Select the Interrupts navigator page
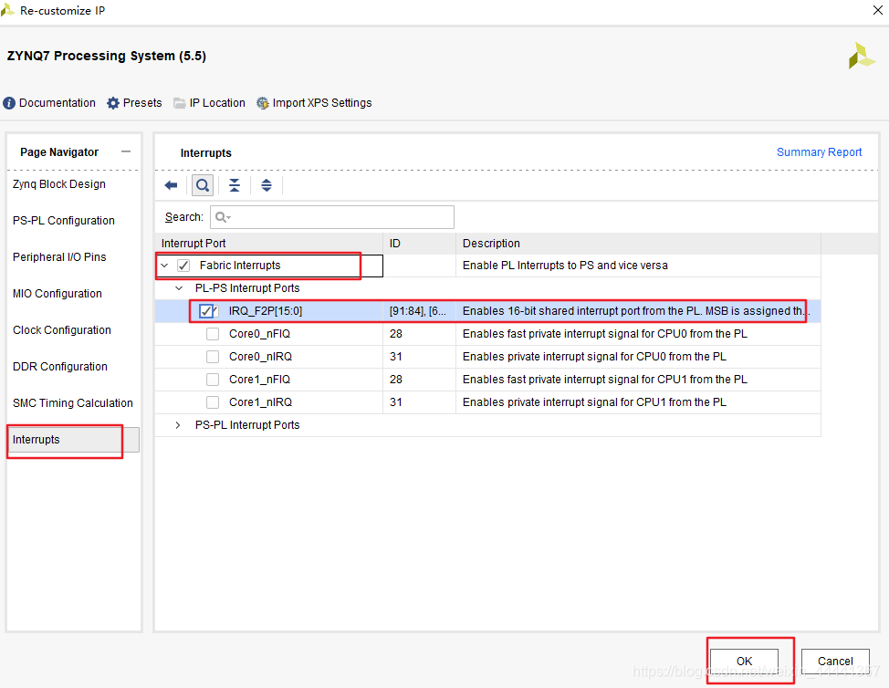Image resolution: width=889 pixels, height=688 pixels. (73, 440)
